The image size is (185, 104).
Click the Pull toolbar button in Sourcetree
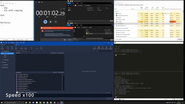click(x=8, y=48)
